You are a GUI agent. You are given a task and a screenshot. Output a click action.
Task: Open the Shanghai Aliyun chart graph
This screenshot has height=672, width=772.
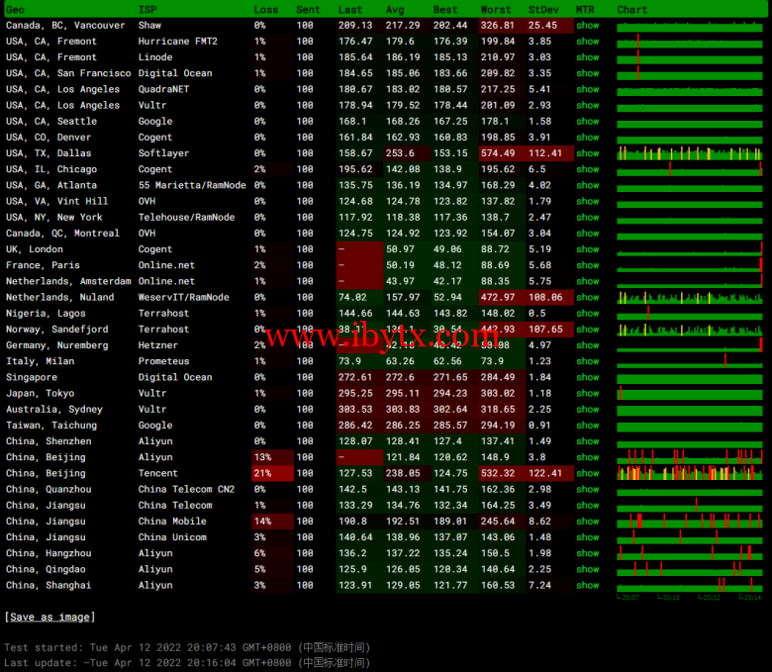click(x=689, y=585)
